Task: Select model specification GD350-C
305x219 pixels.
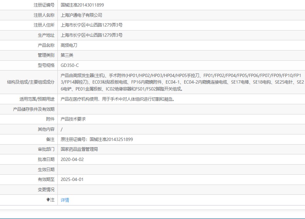Action: click(70, 65)
